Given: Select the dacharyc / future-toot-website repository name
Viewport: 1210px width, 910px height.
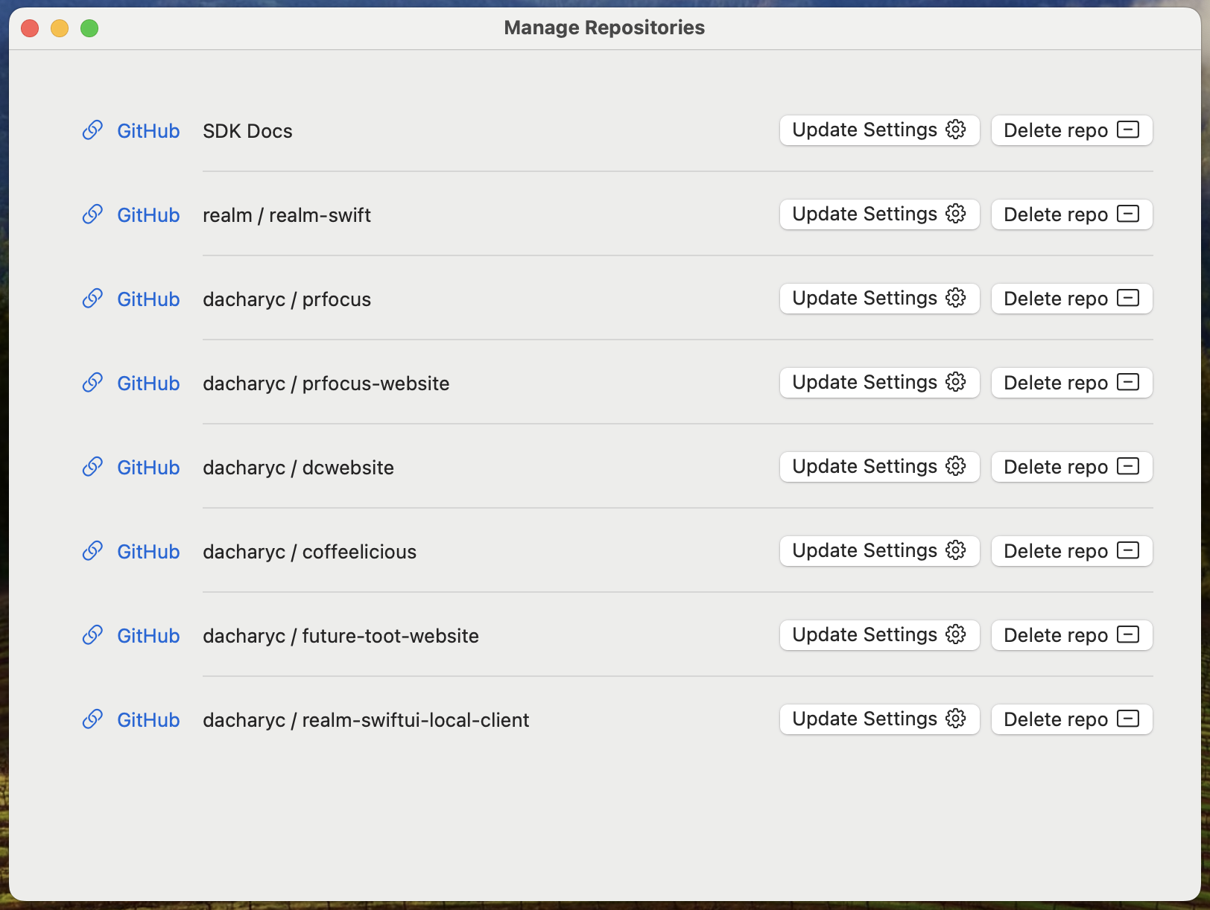Looking at the screenshot, I should pos(340,636).
